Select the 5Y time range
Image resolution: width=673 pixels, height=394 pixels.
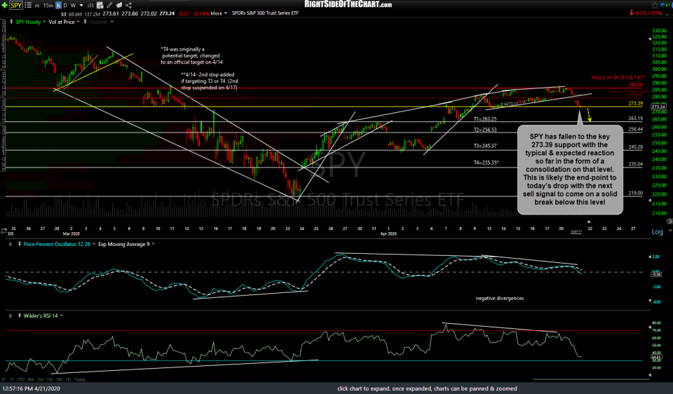[x=4, y=379]
